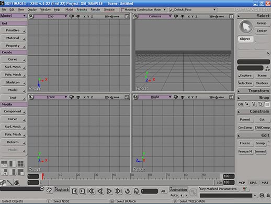This screenshot has height=204, width=271.
Task: Open the Right view selector dropdown
Action: tap(155, 97)
